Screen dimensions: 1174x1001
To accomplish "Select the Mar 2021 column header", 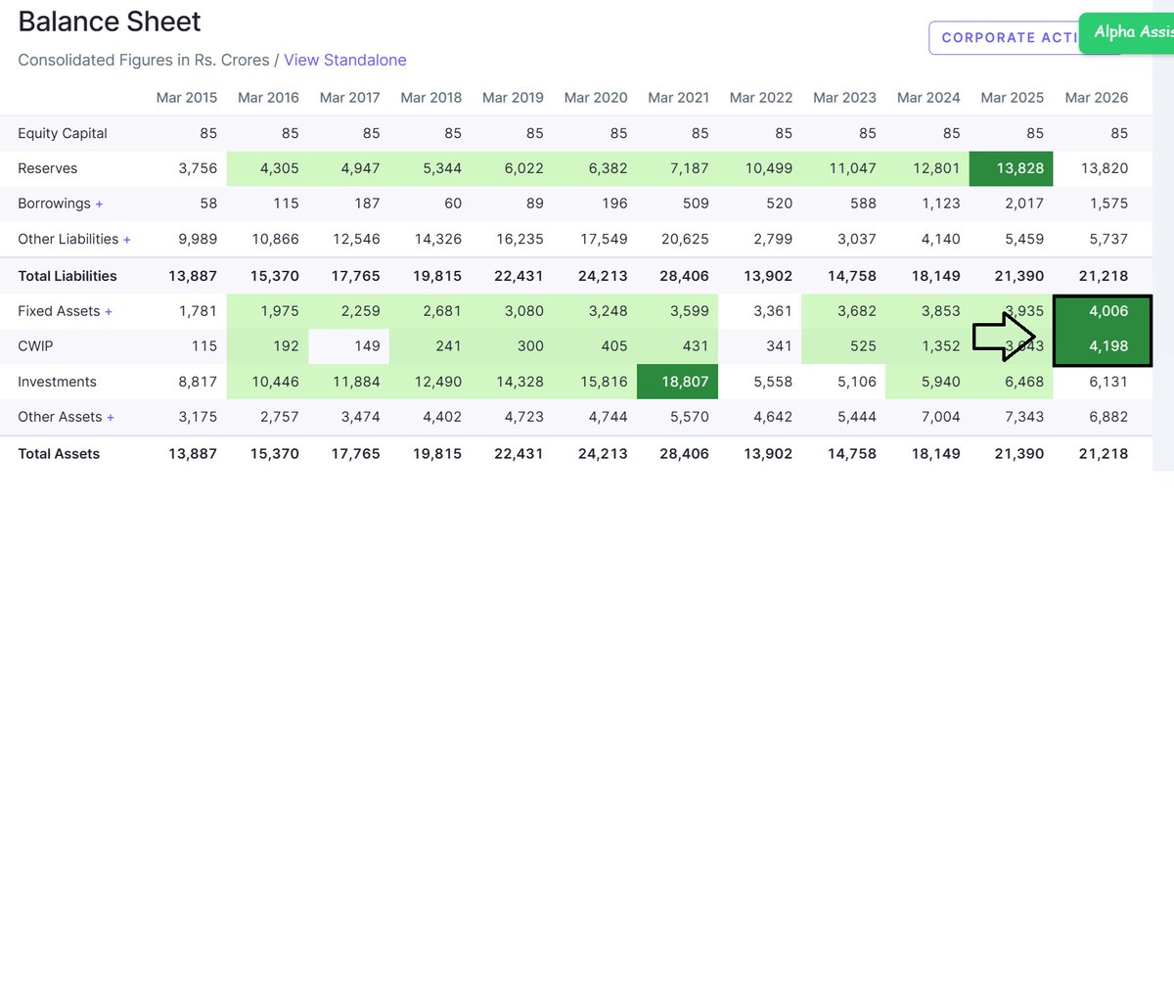I will [678, 98].
